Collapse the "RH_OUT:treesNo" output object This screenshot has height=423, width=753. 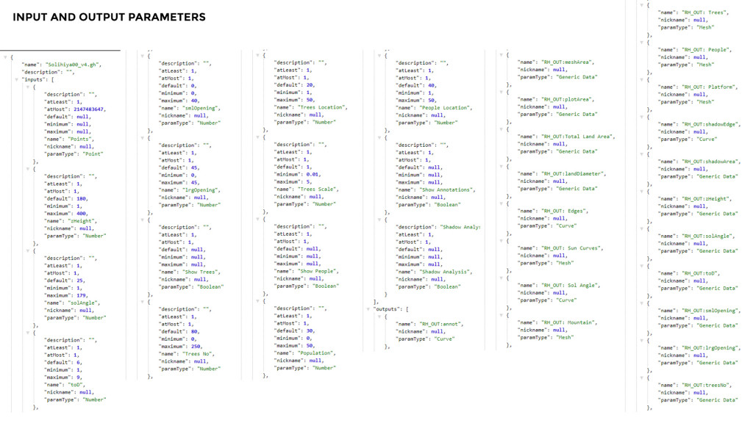(640, 377)
